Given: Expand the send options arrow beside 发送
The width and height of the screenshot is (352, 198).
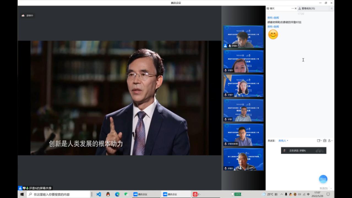Looking at the screenshot, I should [331, 188].
